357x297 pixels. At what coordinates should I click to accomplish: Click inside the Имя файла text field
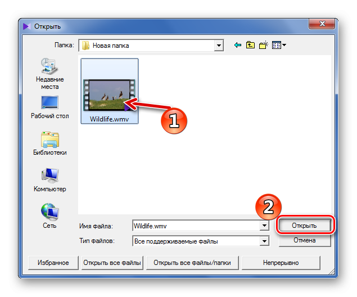[x=196, y=226]
